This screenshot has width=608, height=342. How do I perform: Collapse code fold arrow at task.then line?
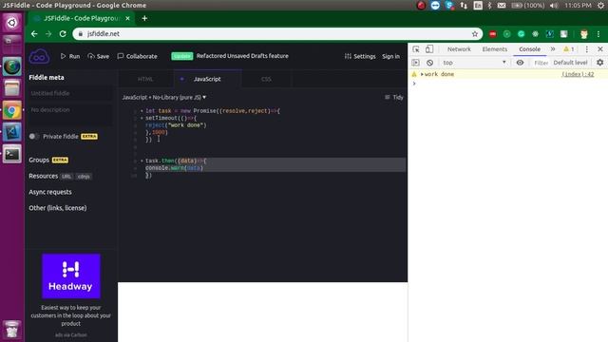click(x=142, y=161)
